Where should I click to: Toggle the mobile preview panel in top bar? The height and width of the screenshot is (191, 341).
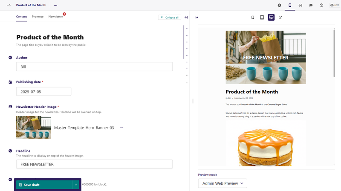tap(290, 5)
